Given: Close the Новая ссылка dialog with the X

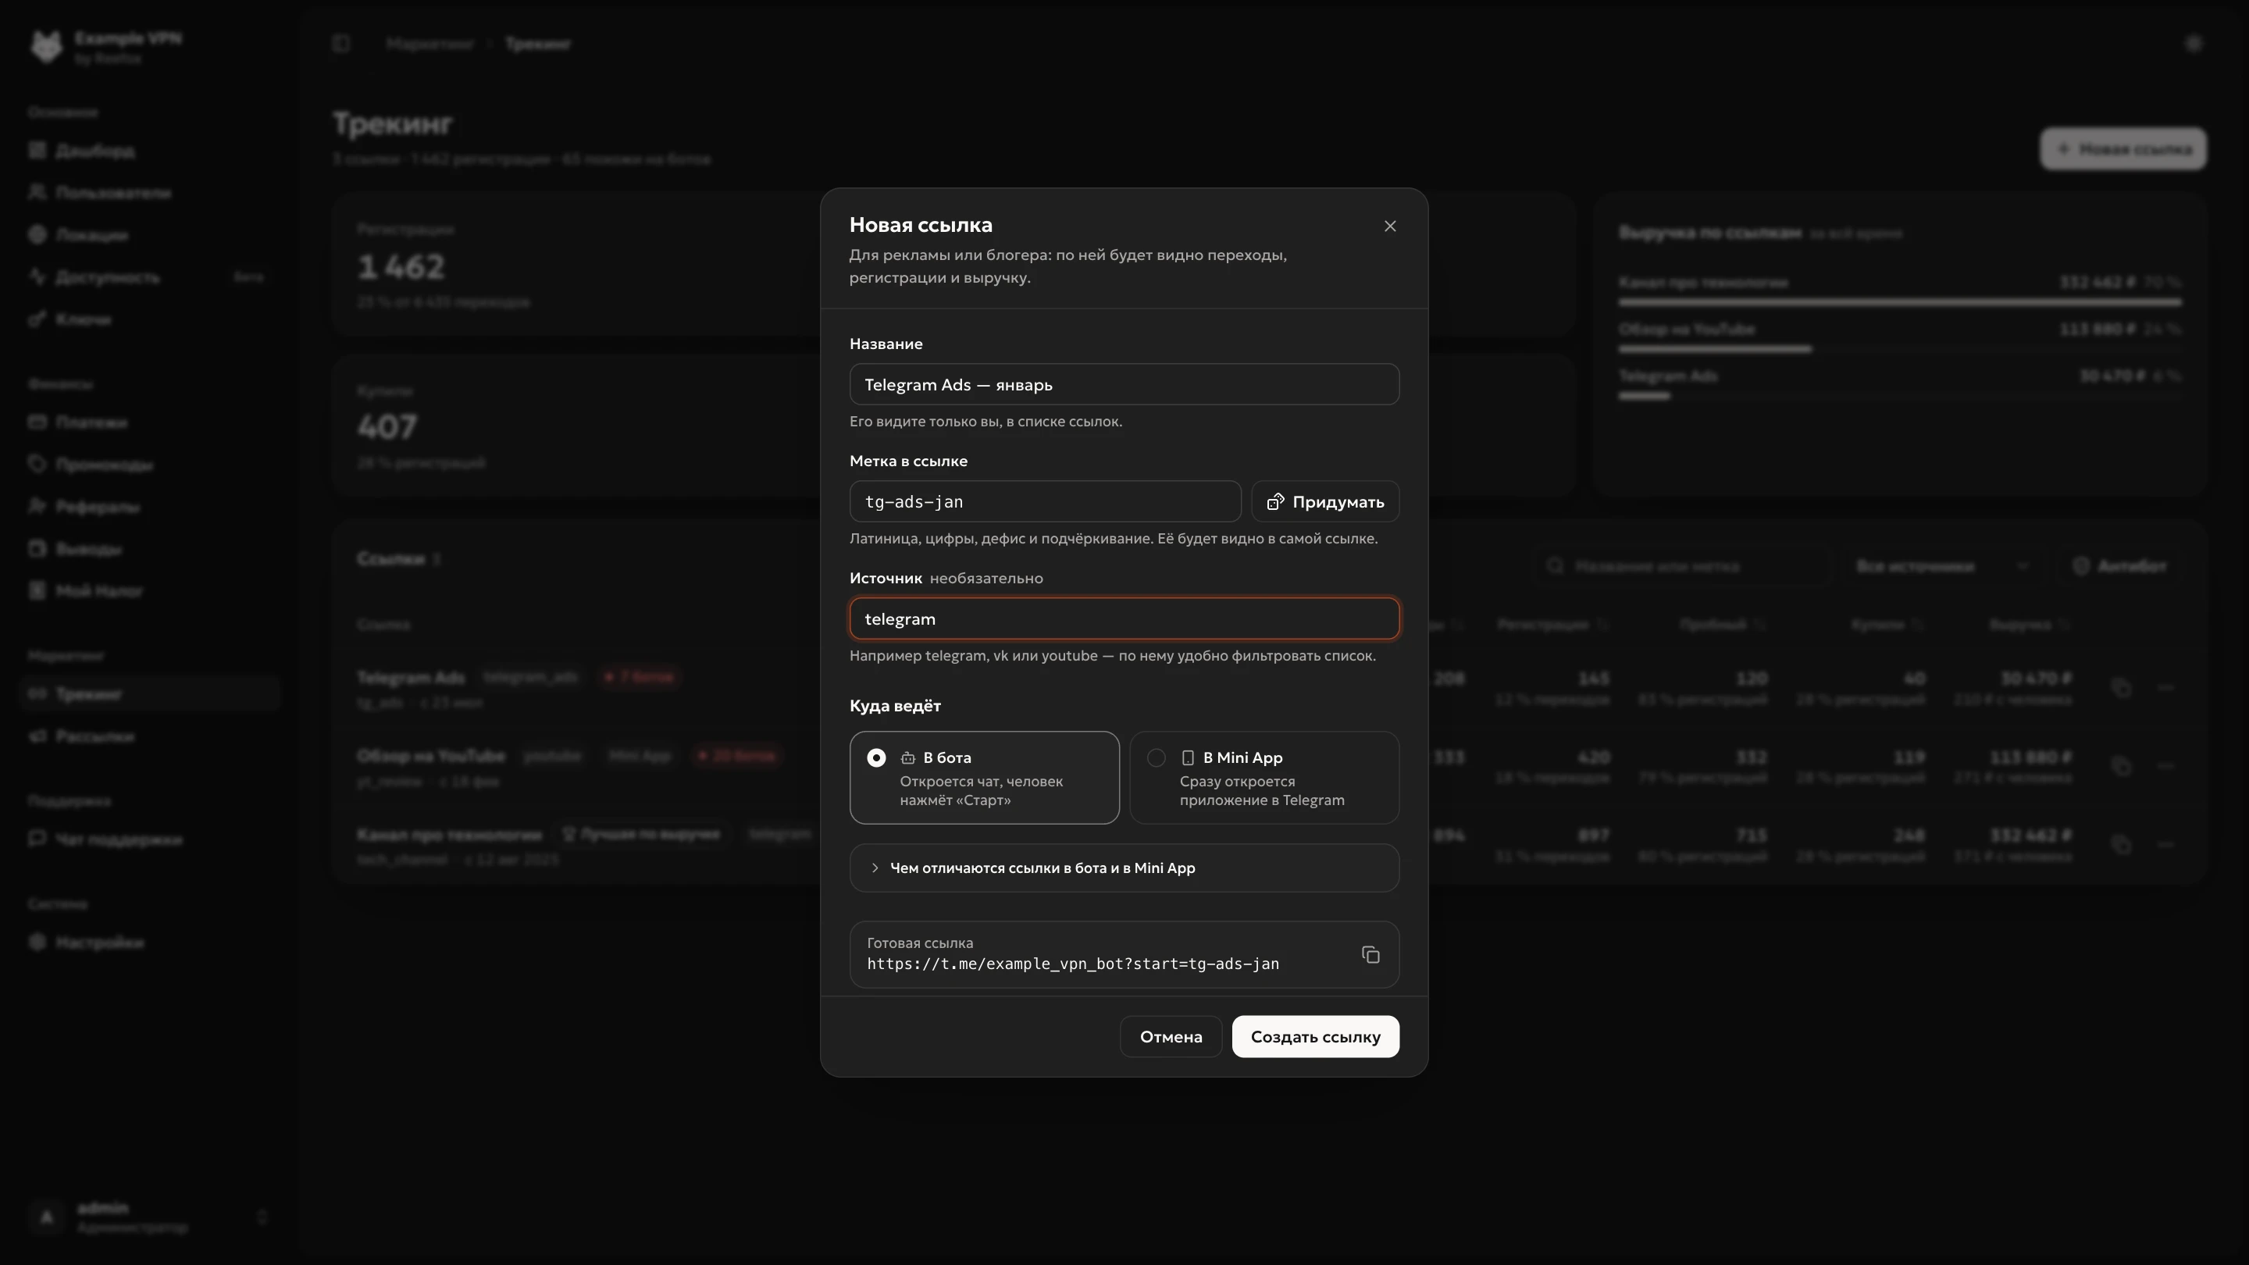Looking at the screenshot, I should tap(1390, 226).
